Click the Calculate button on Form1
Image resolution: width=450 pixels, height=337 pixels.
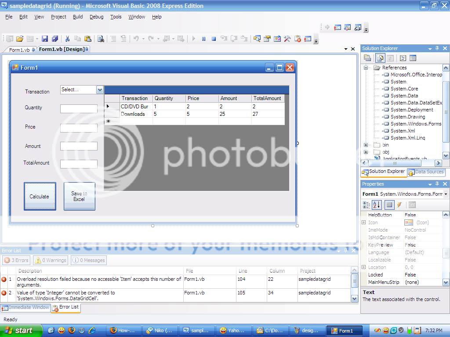(40, 196)
